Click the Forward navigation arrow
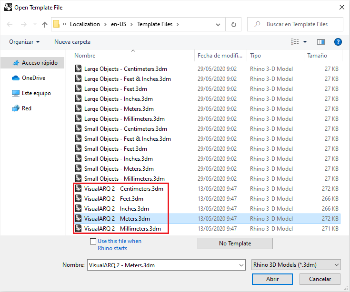The width and height of the screenshot is (350, 292). pyautogui.click(x=23, y=24)
